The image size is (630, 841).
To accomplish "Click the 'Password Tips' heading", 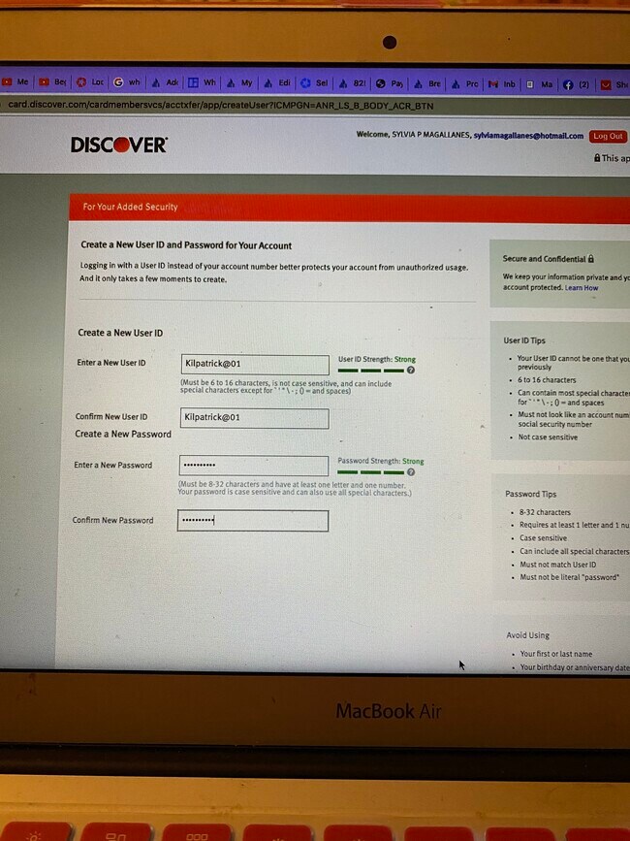I will (530, 494).
